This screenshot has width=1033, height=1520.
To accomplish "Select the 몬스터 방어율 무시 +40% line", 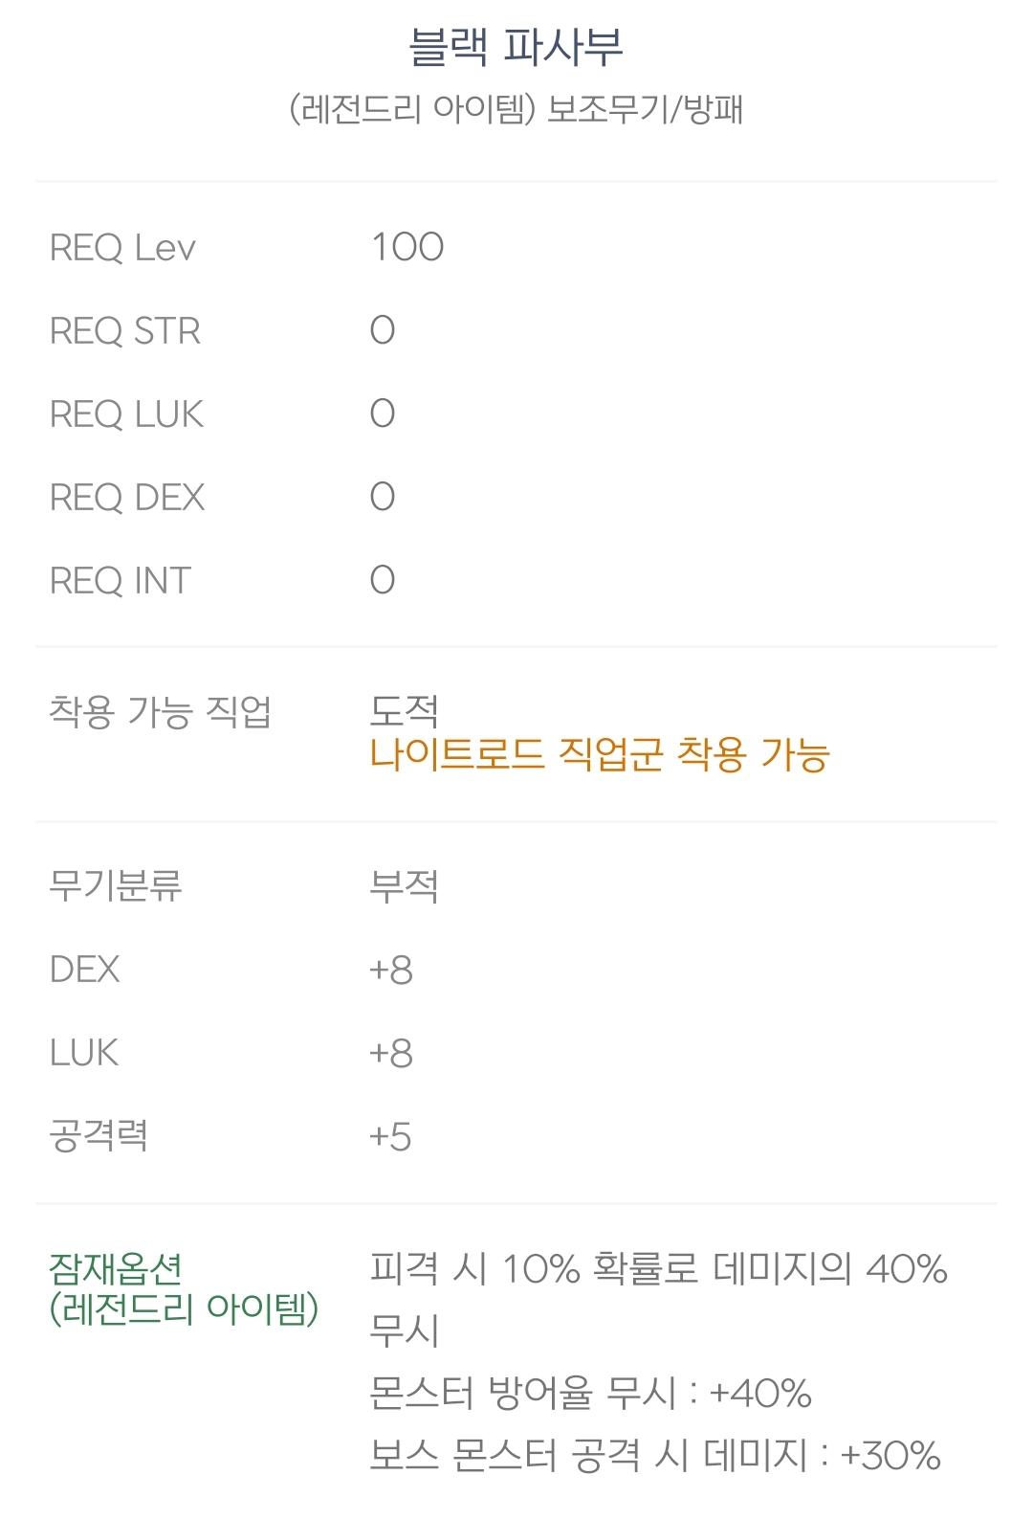I will [590, 1393].
